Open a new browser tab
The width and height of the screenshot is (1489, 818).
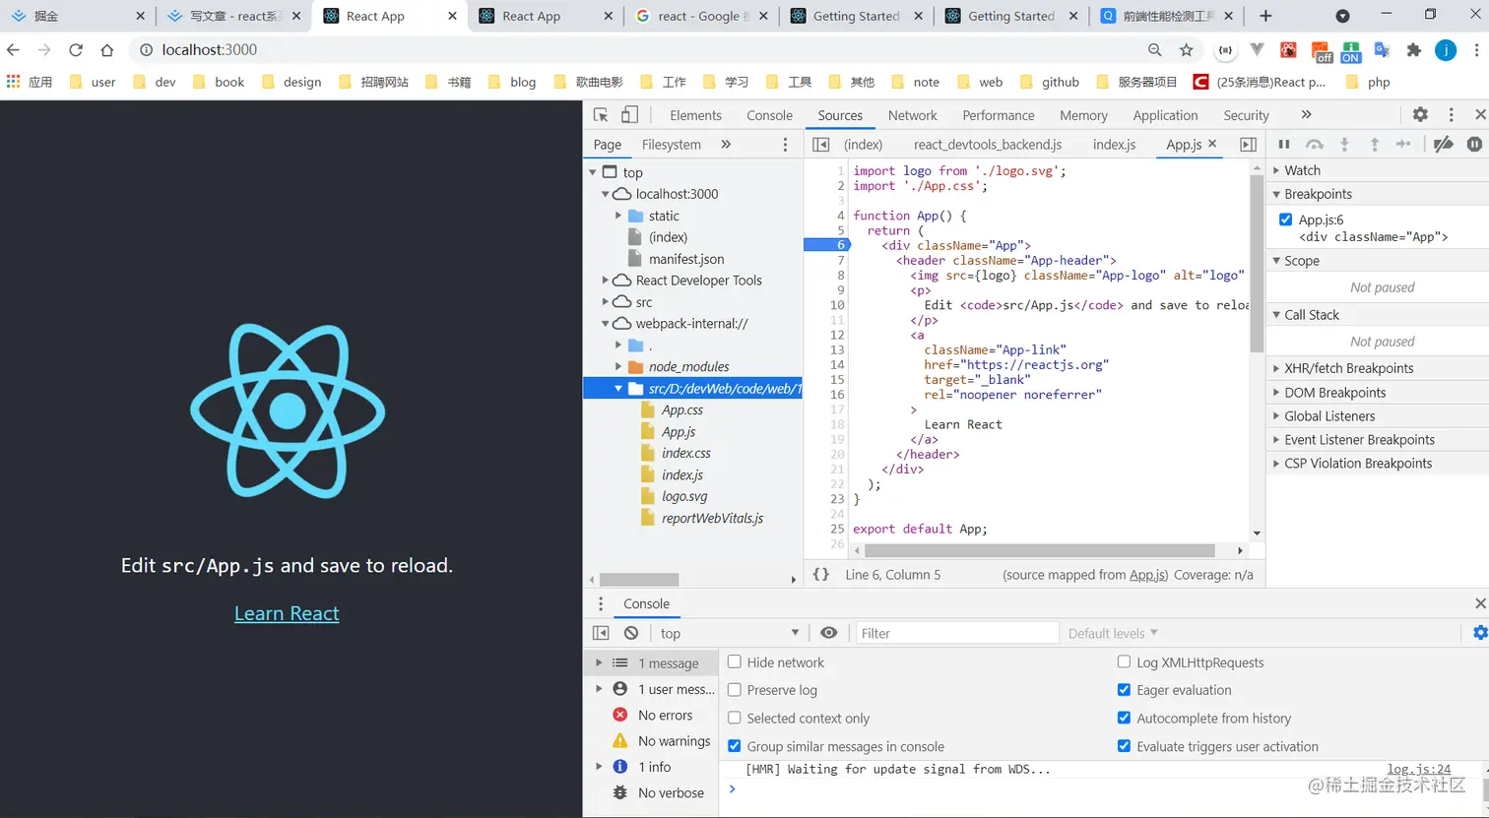point(1265,16)
